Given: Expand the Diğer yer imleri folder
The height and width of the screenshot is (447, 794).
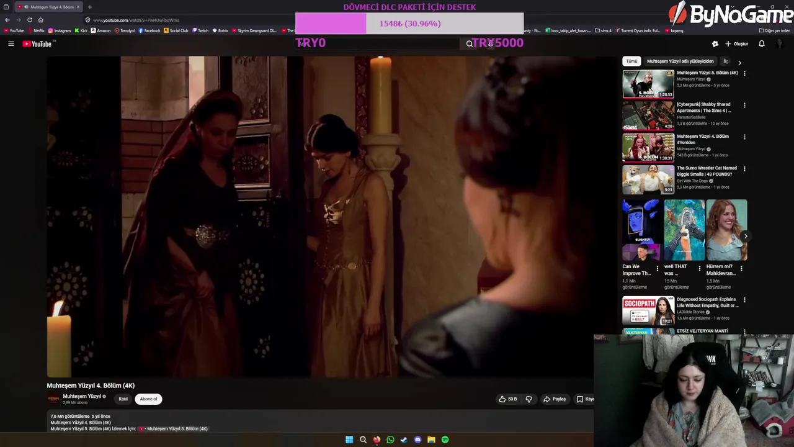Looking at the screenshot, I should click(x=775, y=30).
